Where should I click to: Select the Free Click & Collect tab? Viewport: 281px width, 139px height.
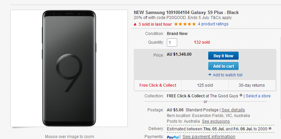[x=158, y=85]
